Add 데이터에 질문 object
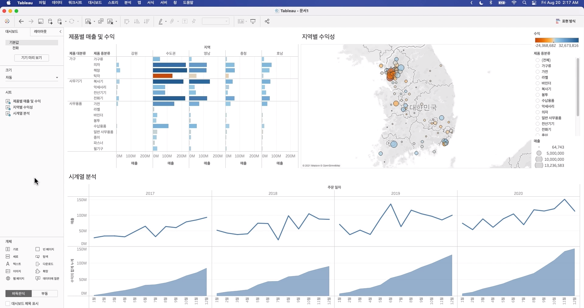584x308 pixels. (47, 278)
